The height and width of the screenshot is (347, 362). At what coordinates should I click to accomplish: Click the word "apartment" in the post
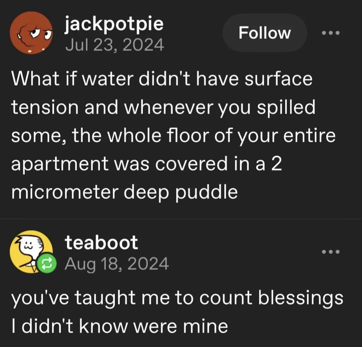pyautogui.click(x=60, y=164)
